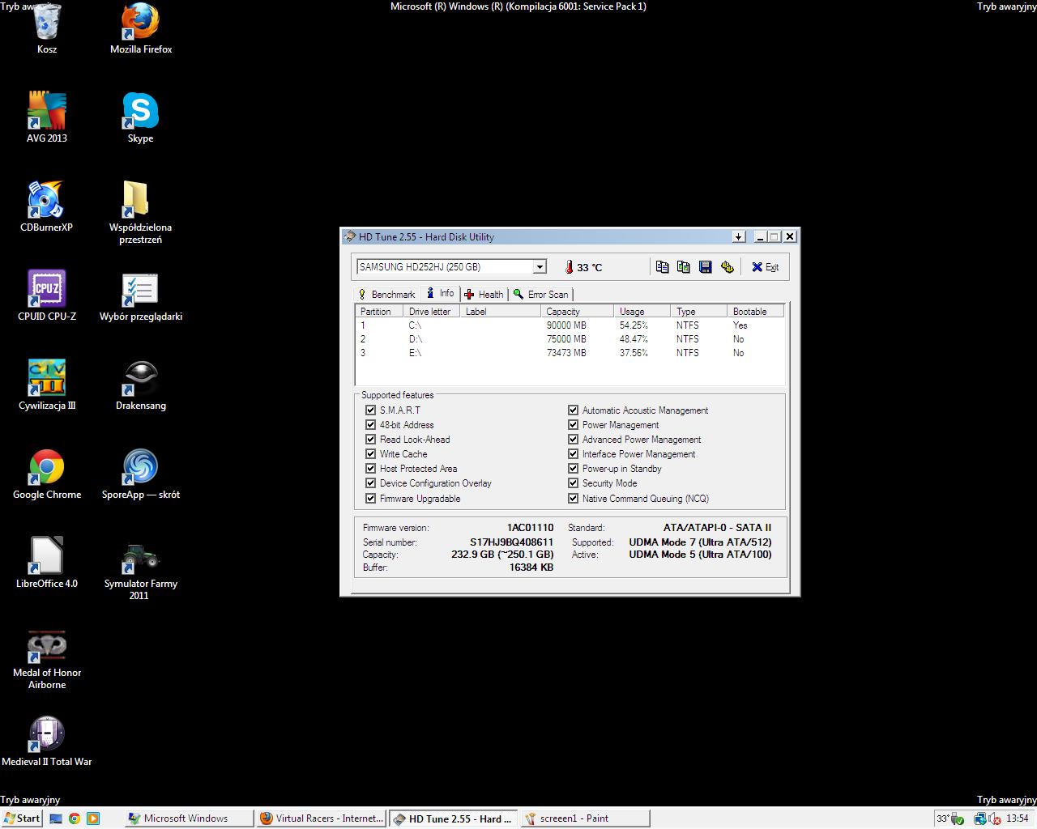Open Mozilla Firefox desktop shortcut
1037x829 pixels.
pyautogui.click(x=141, y=29)
